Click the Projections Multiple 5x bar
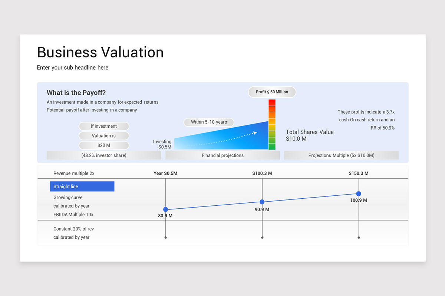Image resolution: width=445 pixels, height=296 pixels. 341,155
